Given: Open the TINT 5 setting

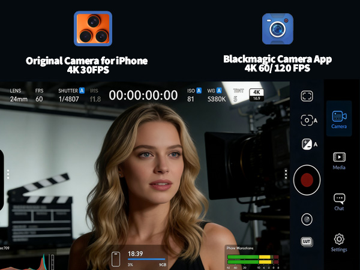Looking at the screenshot, I should pos(238,95).
